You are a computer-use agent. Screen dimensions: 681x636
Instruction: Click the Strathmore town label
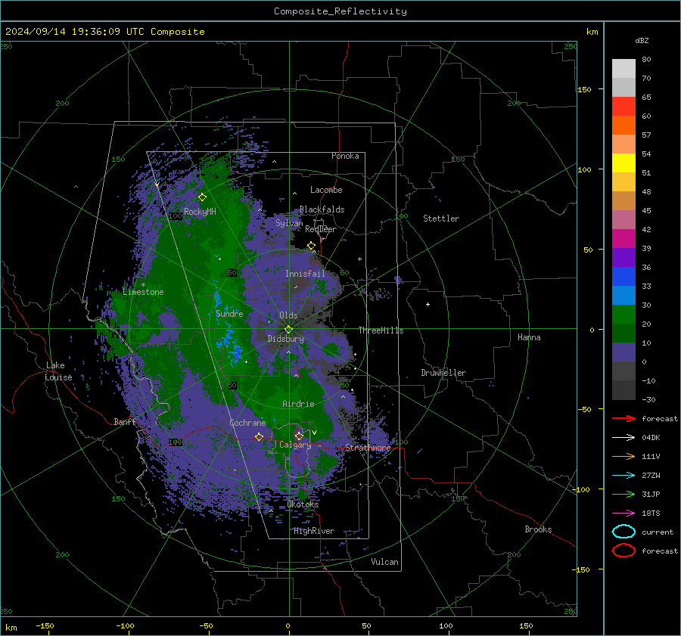[368, 448]
